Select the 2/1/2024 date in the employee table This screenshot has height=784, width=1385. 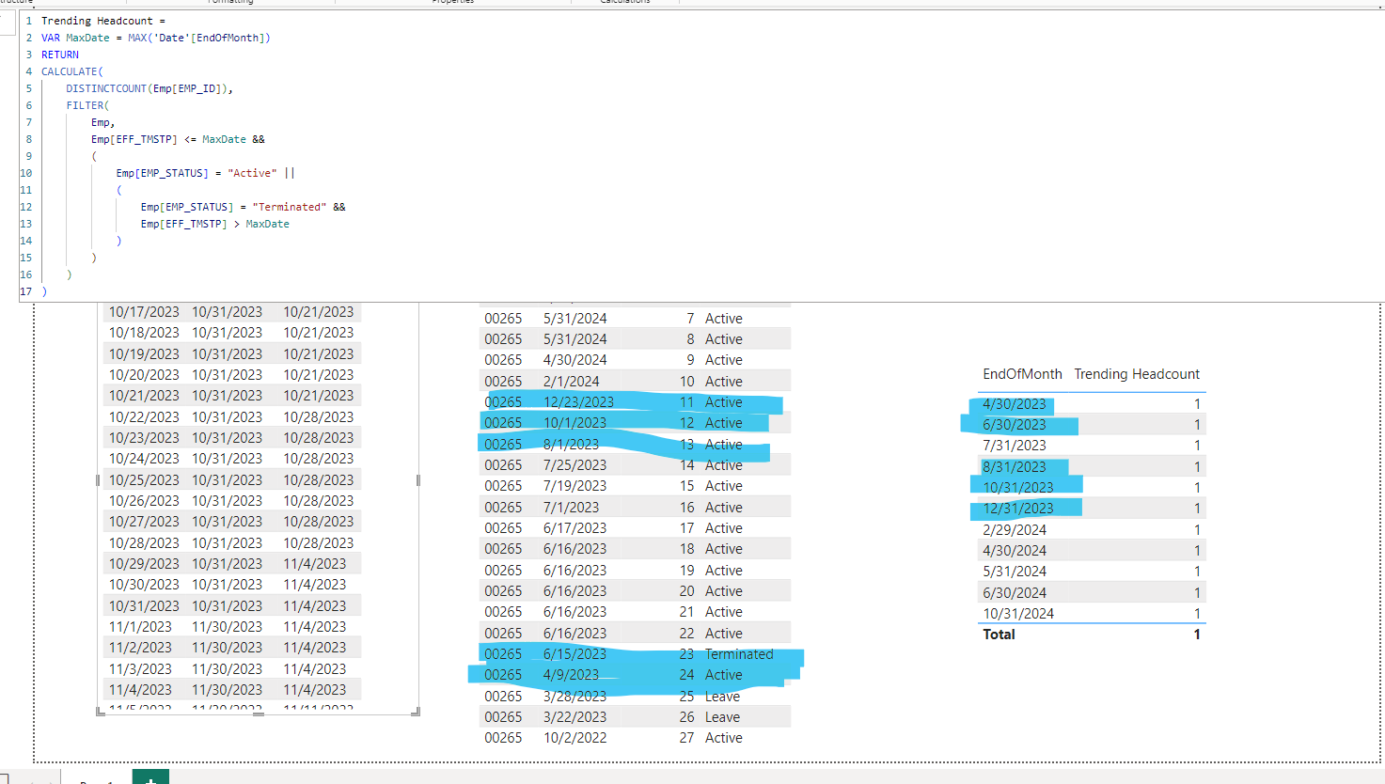click(x=572, y=382)
